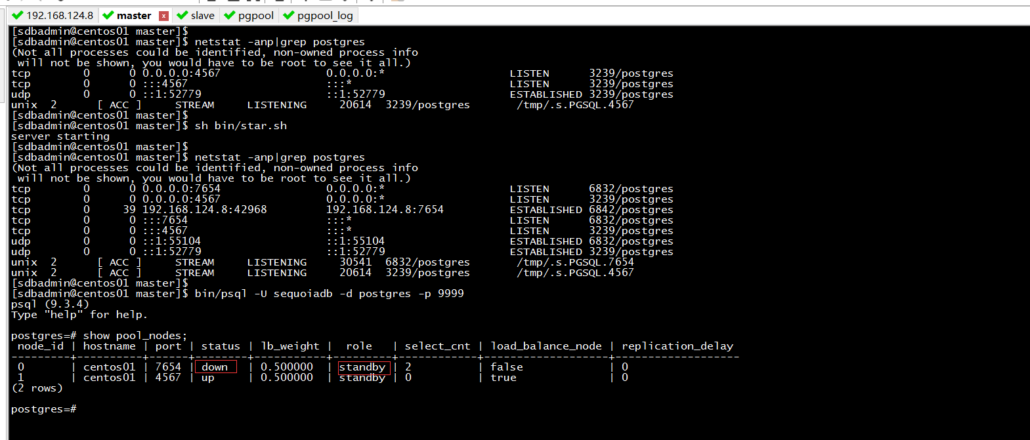Click the "show pool_nodes;" command text
The height and width of the screenshot is (440, 1030).
click(135, 336)
